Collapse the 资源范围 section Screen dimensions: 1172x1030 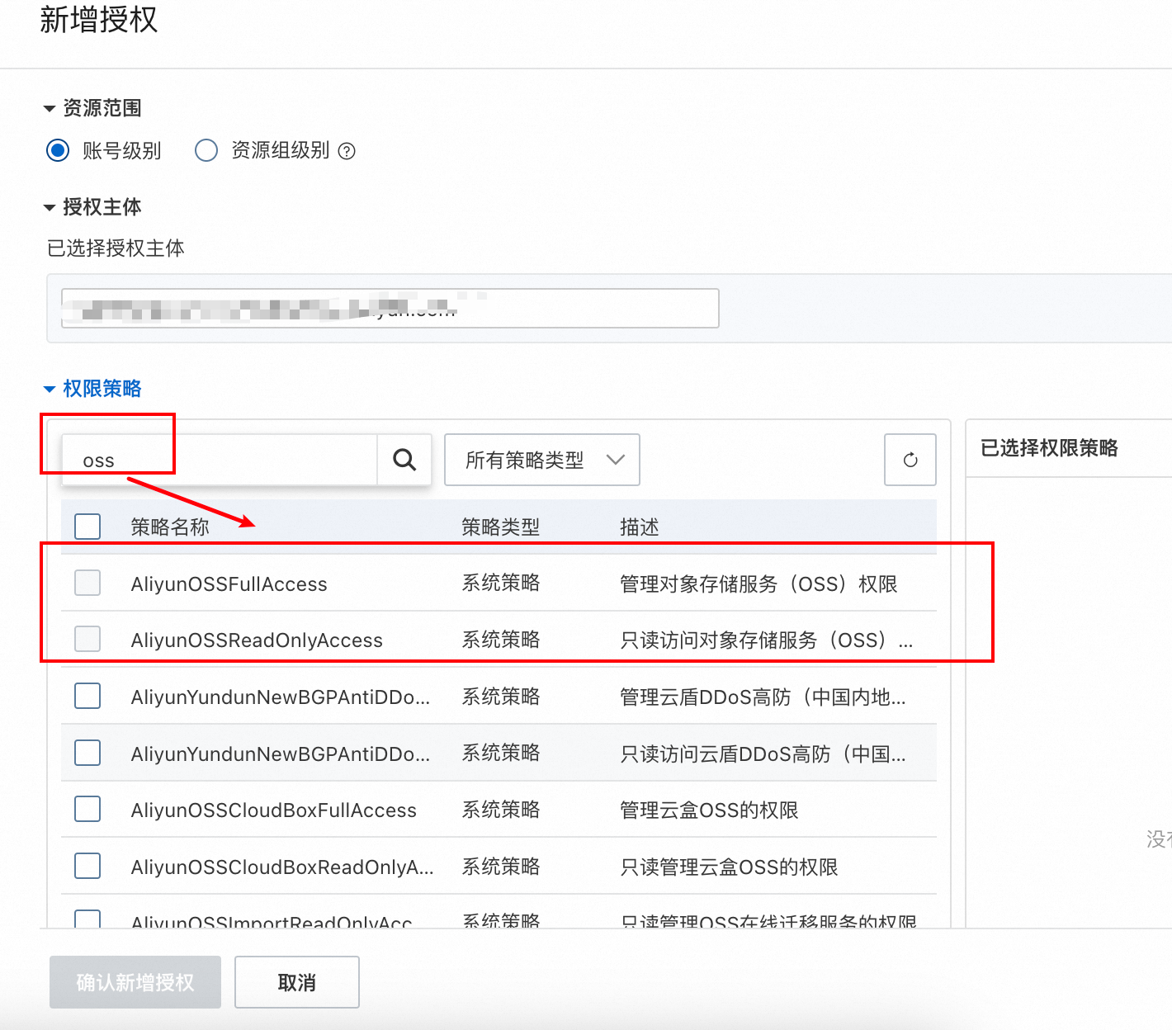coord(50,108)
